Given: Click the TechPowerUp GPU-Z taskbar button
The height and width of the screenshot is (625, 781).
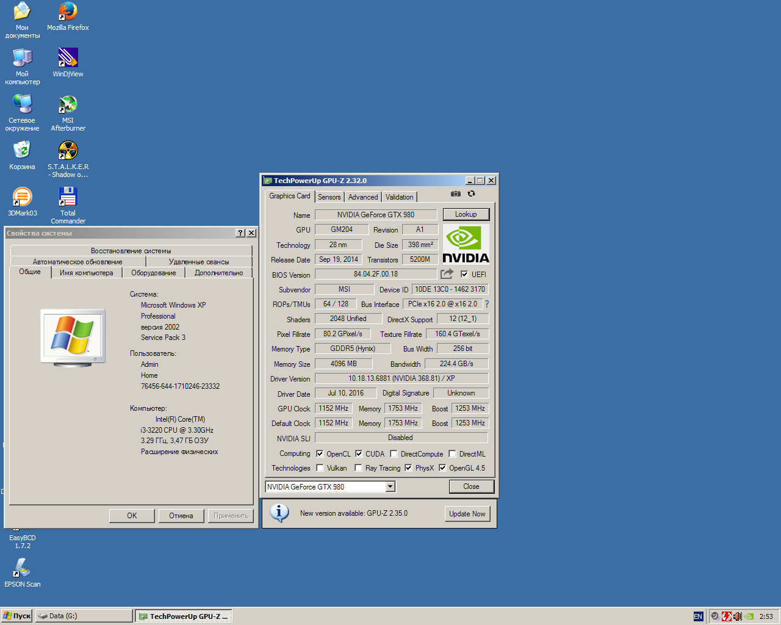Looking at the screenshot, I should 184,616.
